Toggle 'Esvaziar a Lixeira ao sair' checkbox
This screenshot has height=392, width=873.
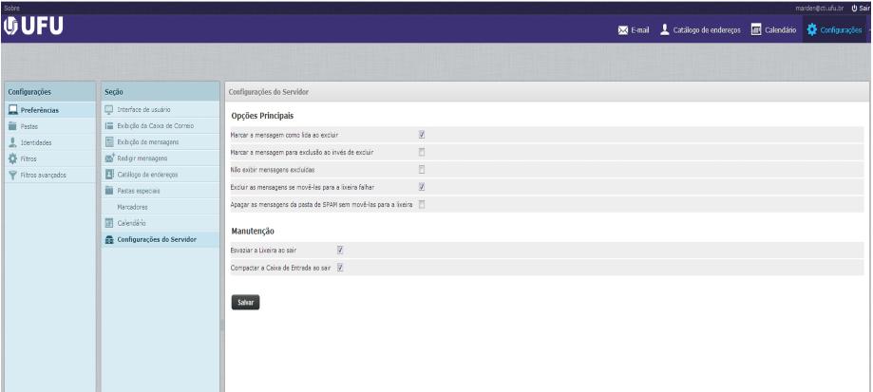(340, 251)
